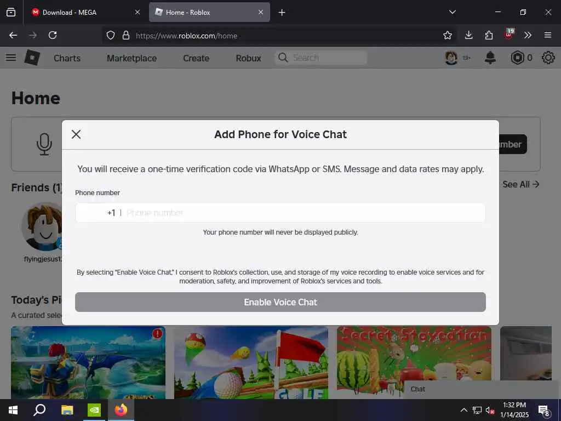Click the extension icon with badge 19
561x421 pixels.
point(509,35)
